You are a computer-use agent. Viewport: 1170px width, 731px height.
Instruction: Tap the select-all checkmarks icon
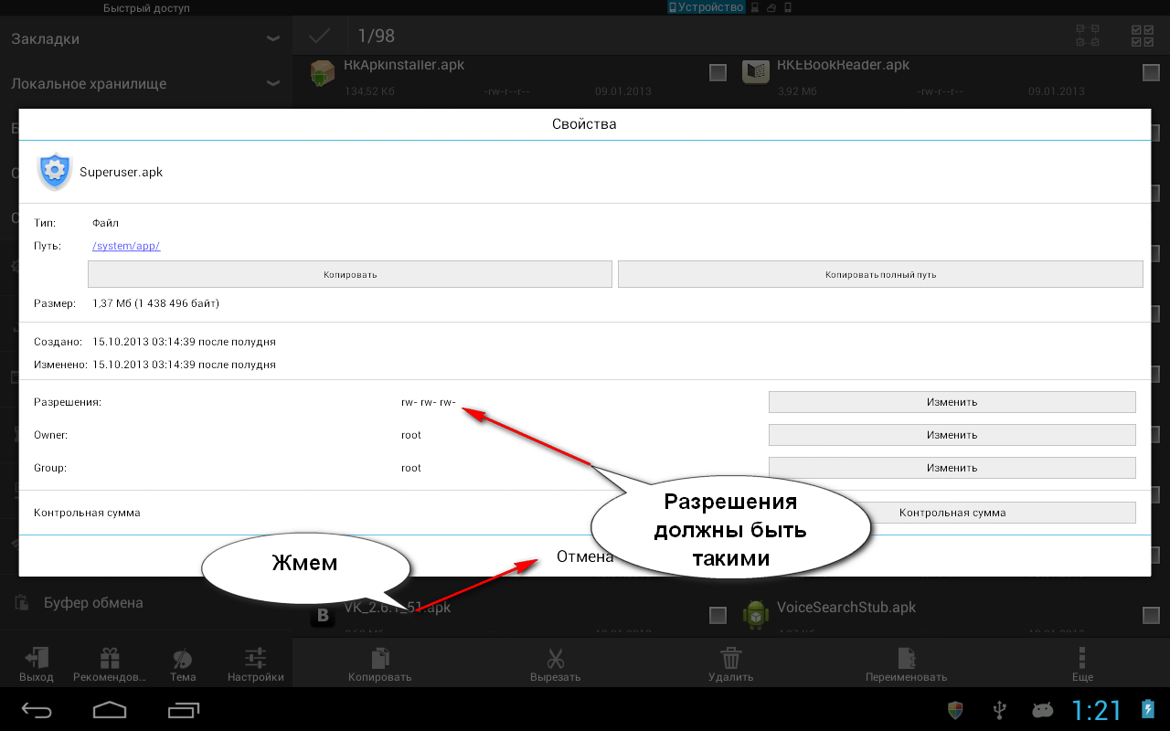pos(1143,36)
